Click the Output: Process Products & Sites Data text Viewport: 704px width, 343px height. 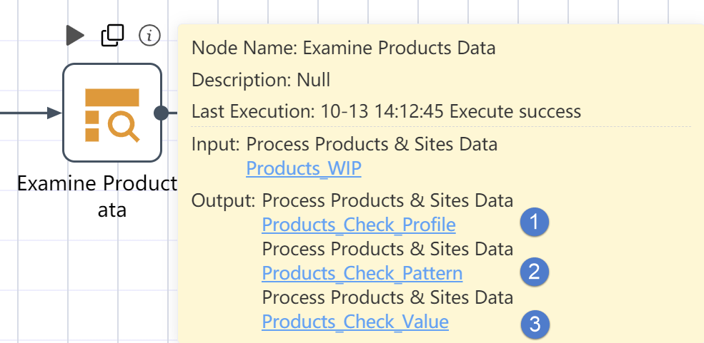tap(352, 200)
